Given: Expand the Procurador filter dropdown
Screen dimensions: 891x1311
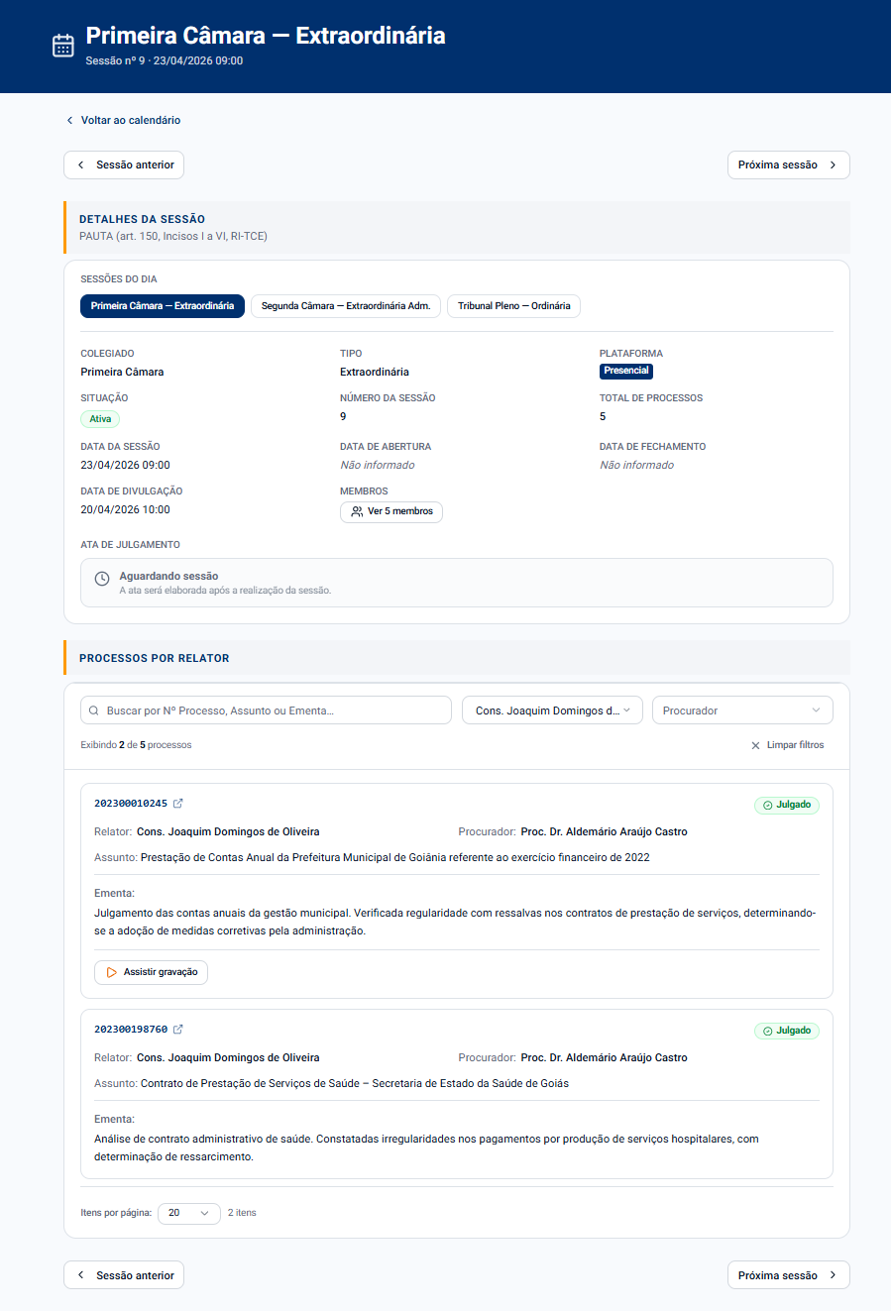Looking at the screenshot, I should [741, 710].
